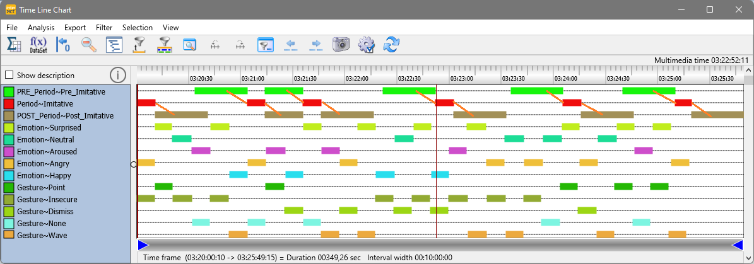
Task: Click the red playhead line in the chart
Action: (x=436, y=161)
